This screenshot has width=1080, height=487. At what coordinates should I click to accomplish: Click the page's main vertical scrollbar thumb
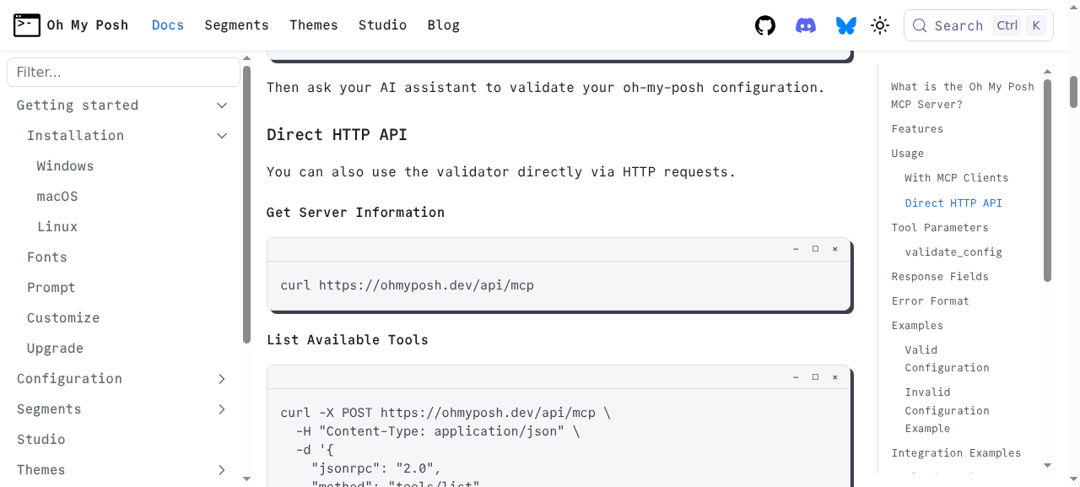pyautogui.click(x=1074, y=90)
